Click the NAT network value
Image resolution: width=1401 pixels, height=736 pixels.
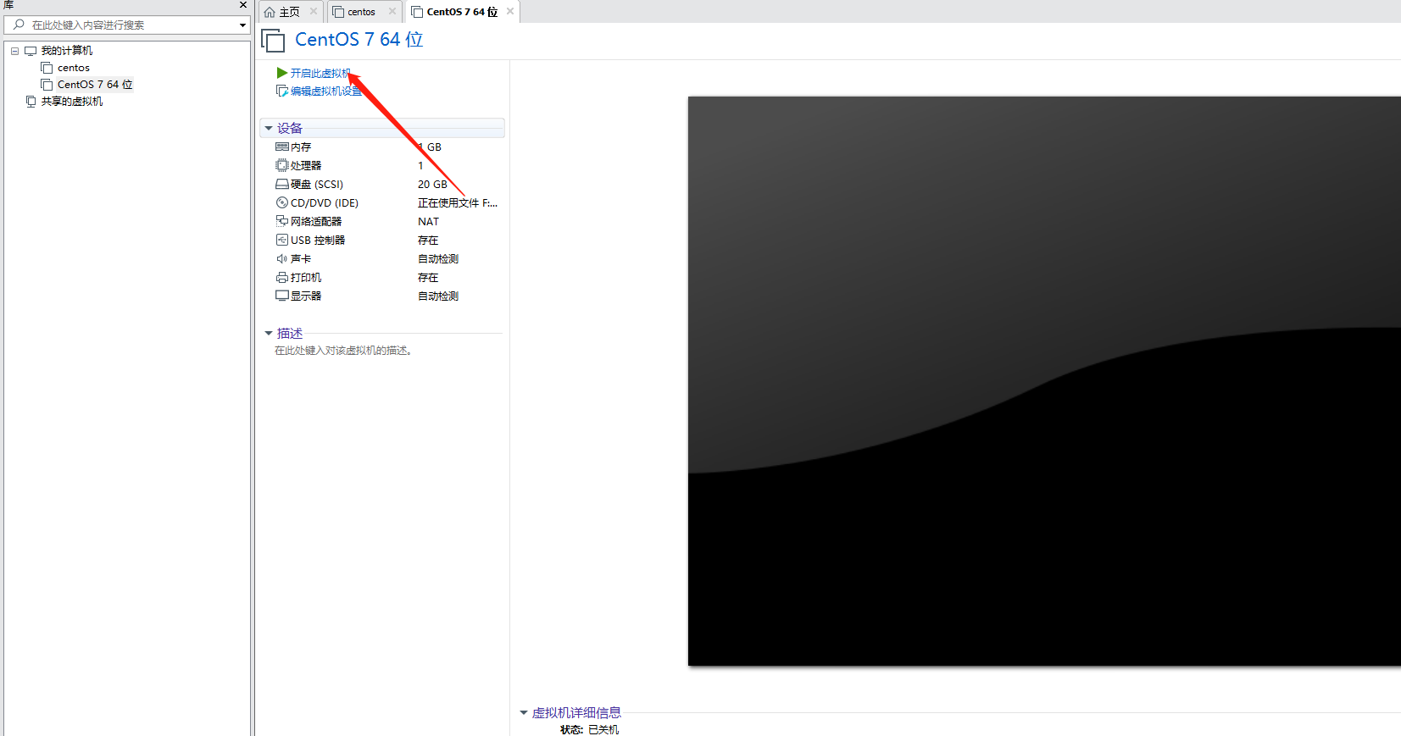428,221
